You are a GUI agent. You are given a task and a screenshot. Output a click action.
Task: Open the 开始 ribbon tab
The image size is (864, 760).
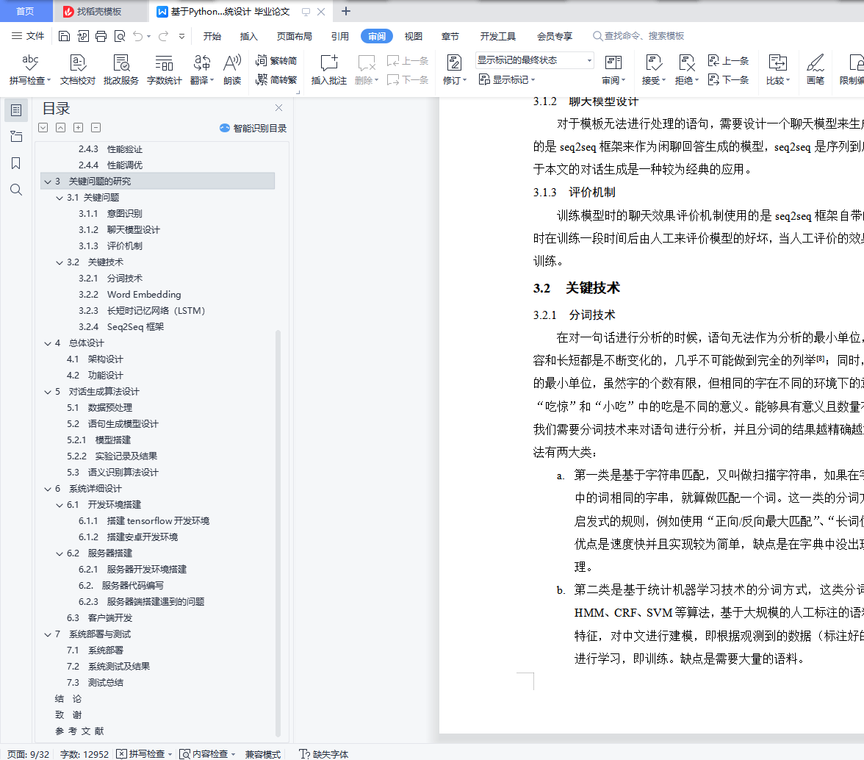(212, 36)
